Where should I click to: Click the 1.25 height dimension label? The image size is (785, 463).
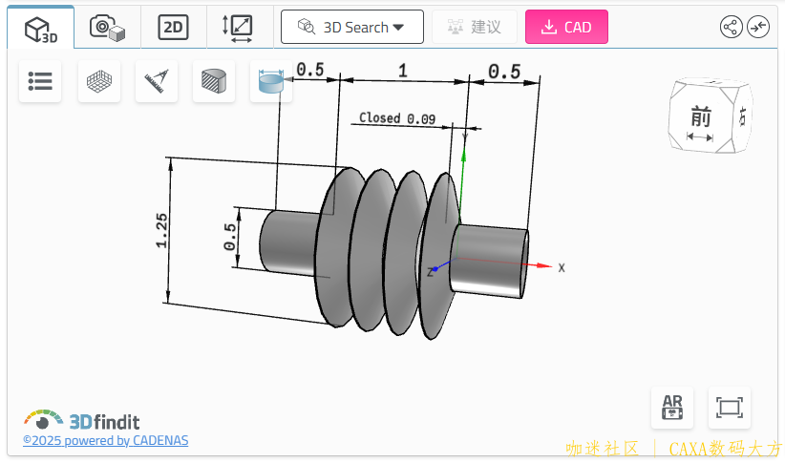click(x=161, y=231)
